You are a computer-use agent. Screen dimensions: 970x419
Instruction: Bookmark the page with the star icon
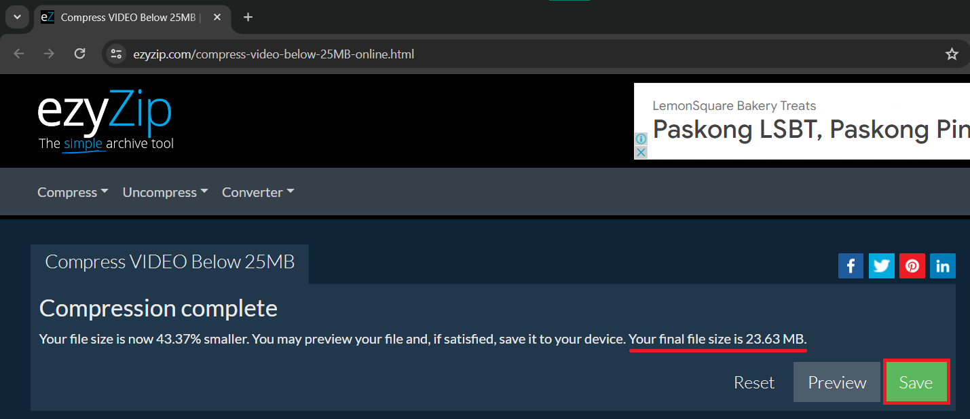952,54
